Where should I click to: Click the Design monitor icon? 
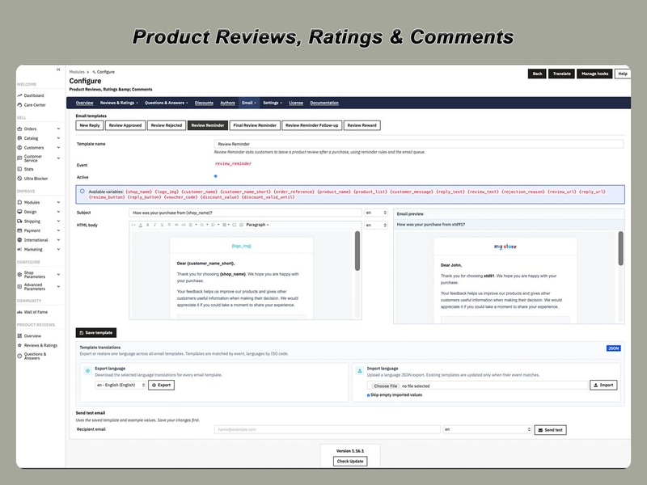click(x=19, y=212)
